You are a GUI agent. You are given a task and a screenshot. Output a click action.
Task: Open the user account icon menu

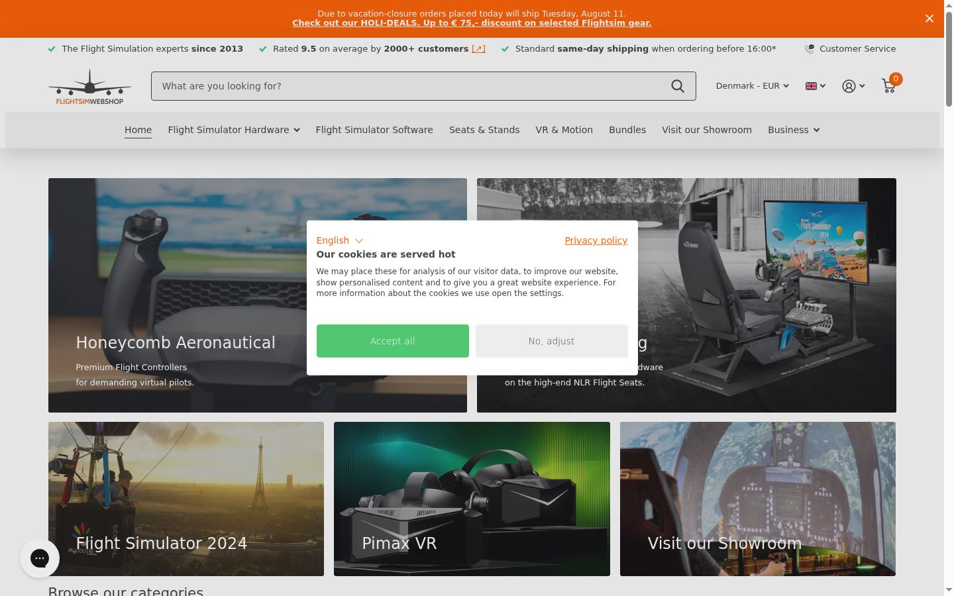(853, 86)
